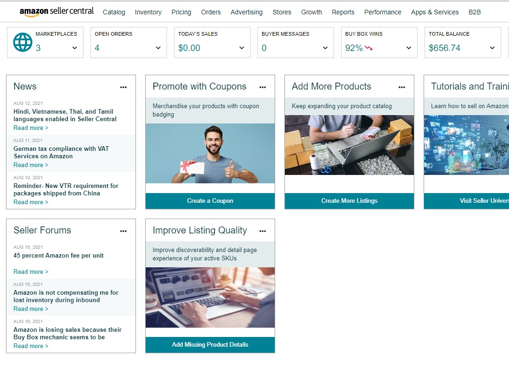Open the News card three-dot menu
The width and height of the screenshot is (509, 375).
123,87
